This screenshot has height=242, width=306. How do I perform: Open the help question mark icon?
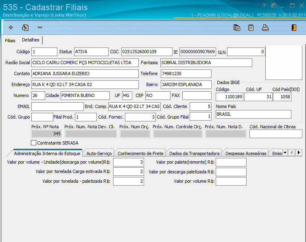[264, 6]
